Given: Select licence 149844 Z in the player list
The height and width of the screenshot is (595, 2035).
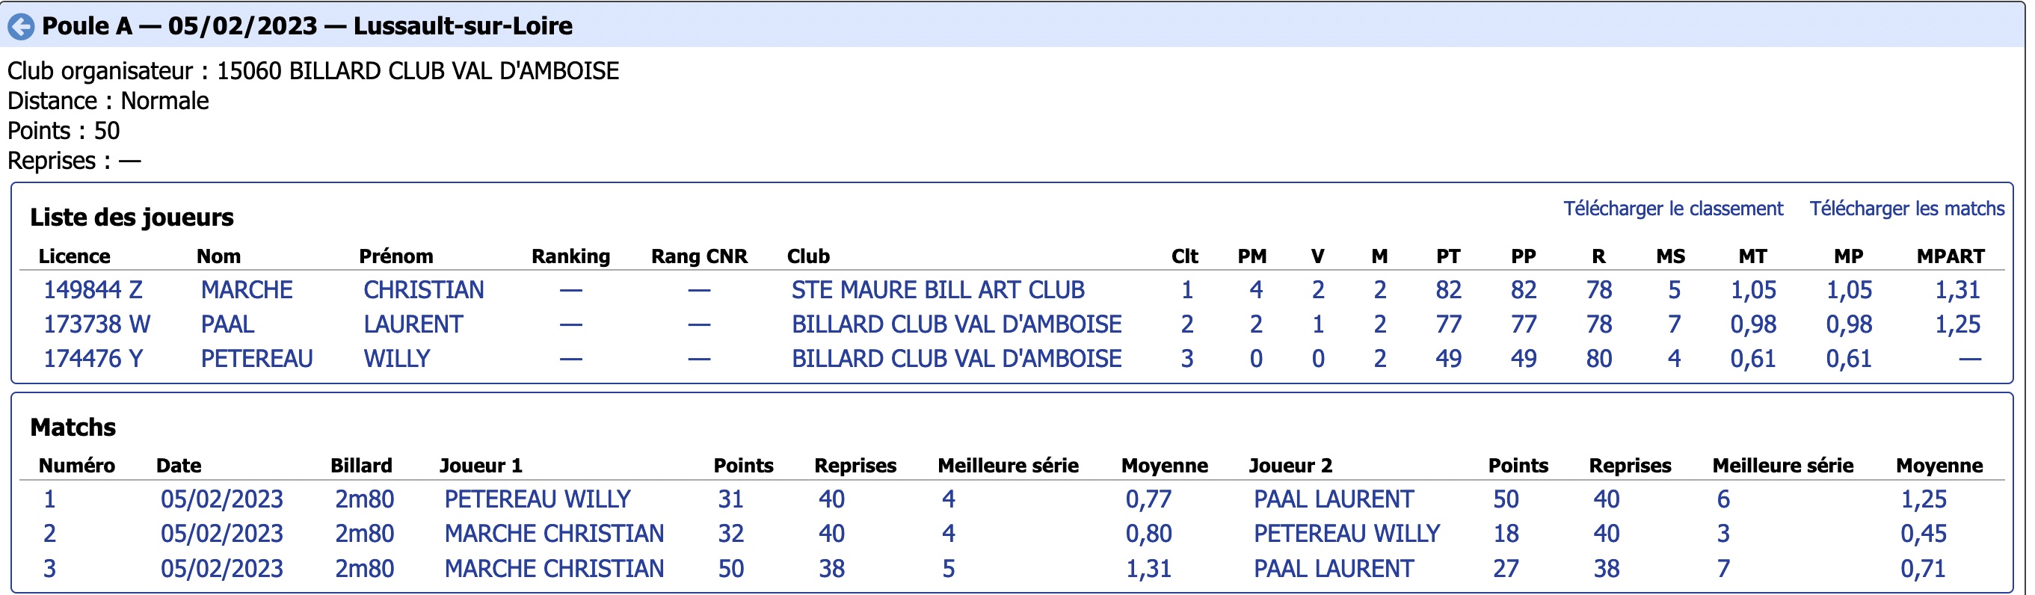Looking at the screenshot, I should pos(93,290).
